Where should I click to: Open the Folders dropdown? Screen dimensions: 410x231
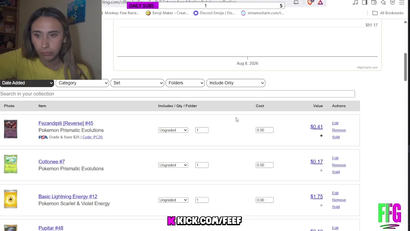185,83
